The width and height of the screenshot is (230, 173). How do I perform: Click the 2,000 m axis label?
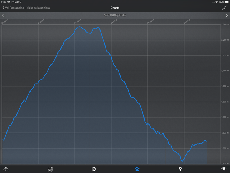click(225, 71)
